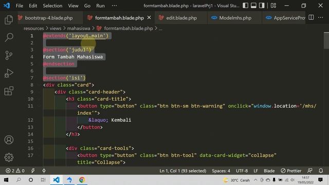The height and width of the screenshot is (185, 329).
Task: Click the 'card-tools' class on line 16
Action: 116,149
